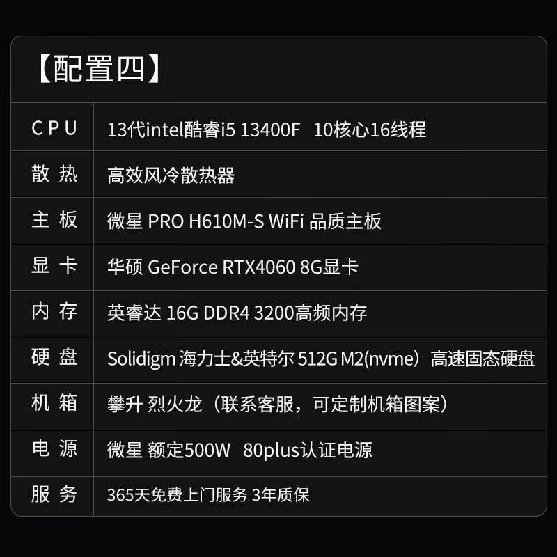This screenshot has height=557, width=557.
Task: Click 微星 额定500W power supply text
Action: pyautogui.click(x=240, y=450)
